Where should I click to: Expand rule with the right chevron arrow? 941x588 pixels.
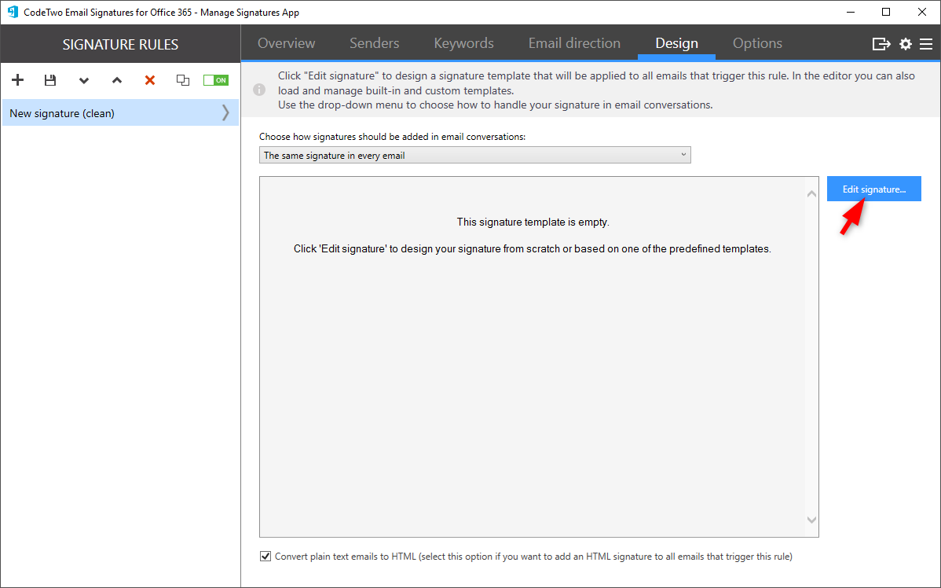[225, 113]
